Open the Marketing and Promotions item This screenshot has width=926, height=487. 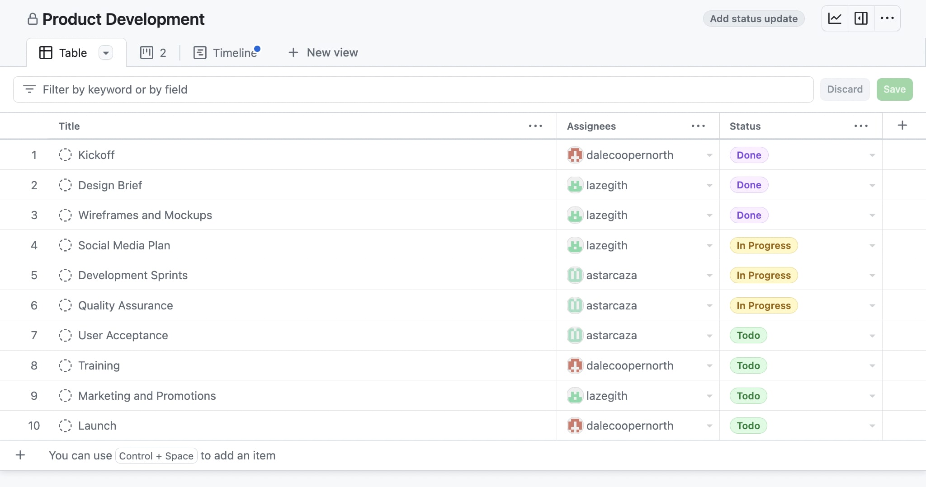[147, 396]
